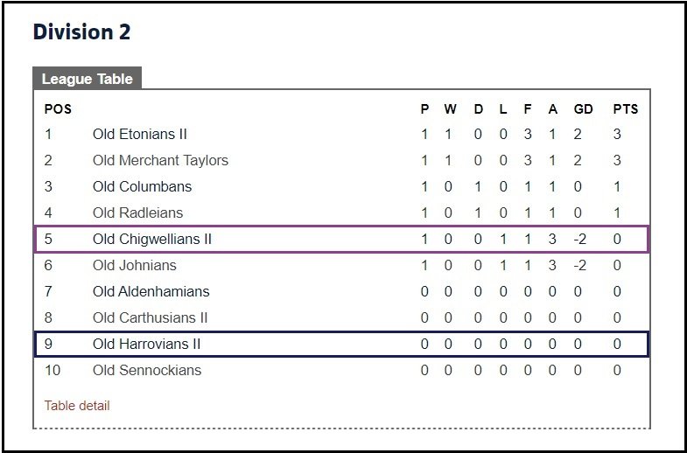Click the GD column header
Viewport: 687px width, 453px height.
pos(583,109)
